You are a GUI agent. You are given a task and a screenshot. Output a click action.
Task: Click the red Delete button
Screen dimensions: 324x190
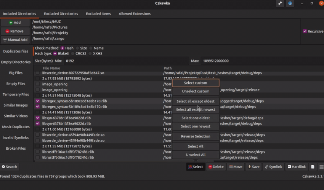(215, 167)
